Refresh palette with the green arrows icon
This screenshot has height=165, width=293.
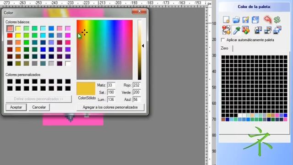tap(277, 20)
